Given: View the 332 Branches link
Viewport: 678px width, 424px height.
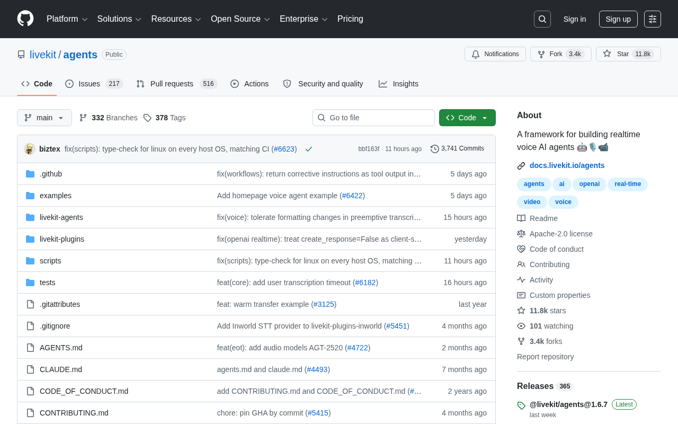Looking at the screenshot, I should point(108,118).
